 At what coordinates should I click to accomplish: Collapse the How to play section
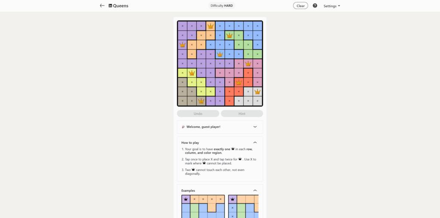point(255,142)
